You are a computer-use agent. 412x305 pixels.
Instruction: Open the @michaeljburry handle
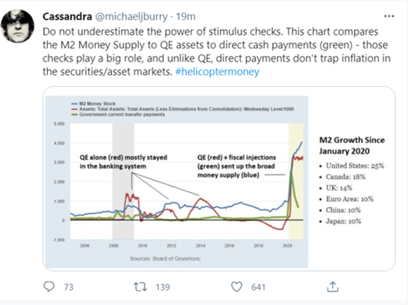tap(131, 17)
